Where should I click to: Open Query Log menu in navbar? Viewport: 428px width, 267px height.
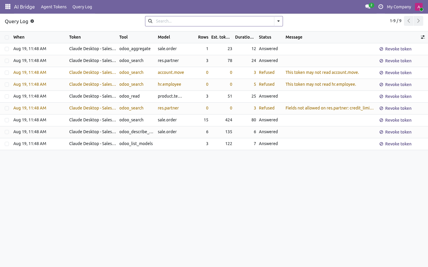pos(82,7)
